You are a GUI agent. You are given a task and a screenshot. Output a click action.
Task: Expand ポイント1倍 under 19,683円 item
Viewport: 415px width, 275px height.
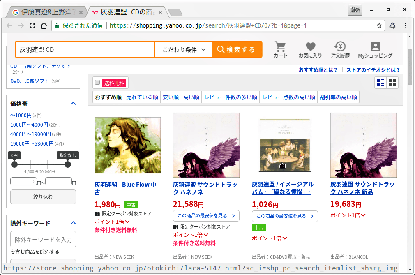348,215
